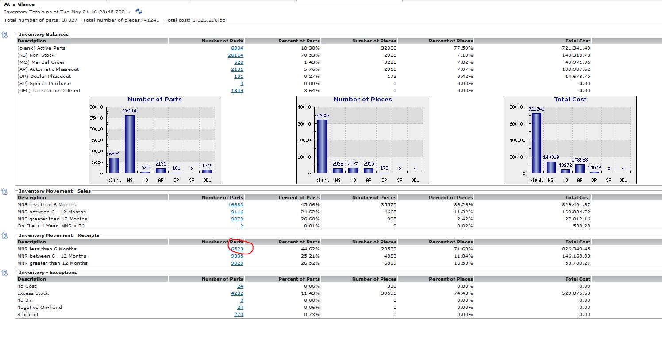662x362 pixels.
Task: Open the 9879 MNS greater than 12 Months link
Action: point(238,219)
